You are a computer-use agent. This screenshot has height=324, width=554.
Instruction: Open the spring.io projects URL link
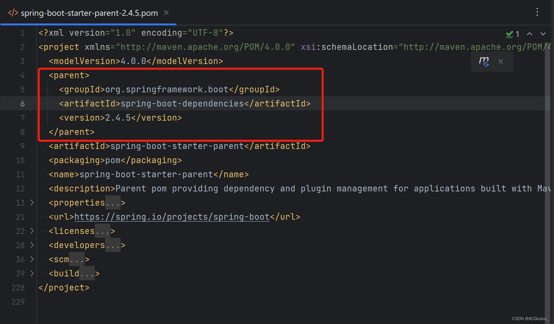point(172,217)
